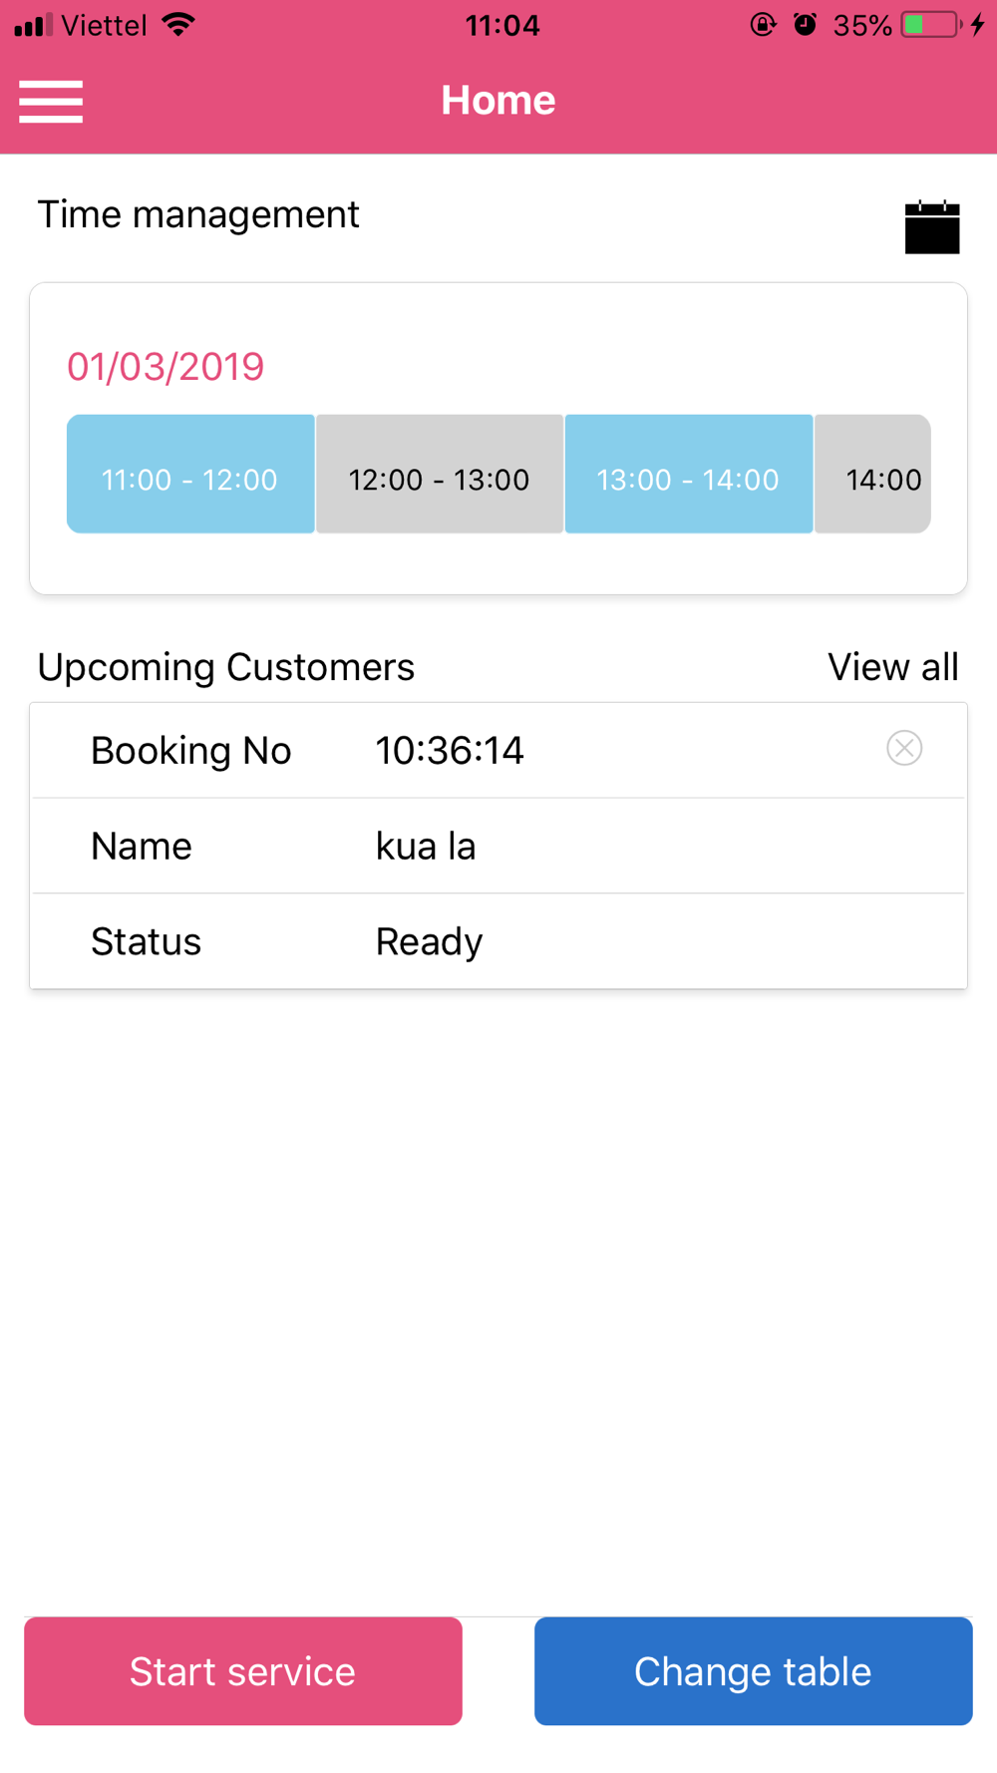Screen dimensions: 997x1773
Task: Tap the alarm clock status icon
Action: 806,24
